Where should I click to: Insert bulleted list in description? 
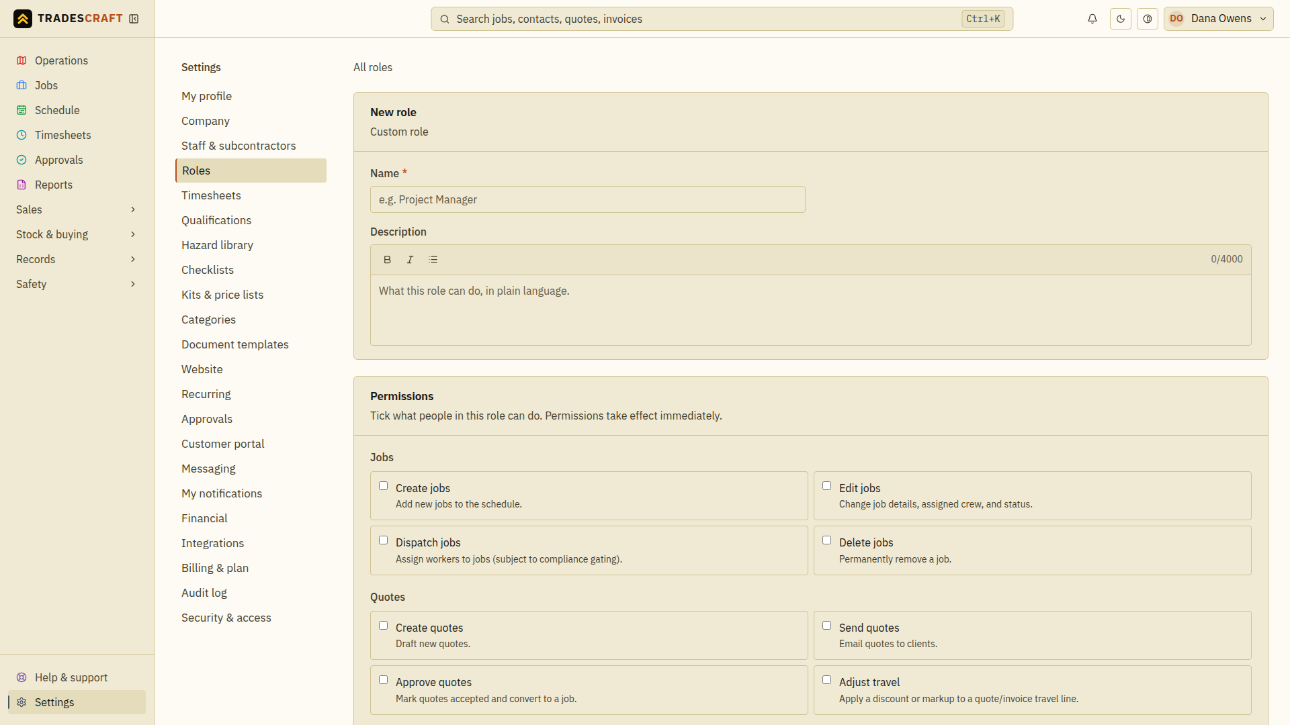[433, 260]
